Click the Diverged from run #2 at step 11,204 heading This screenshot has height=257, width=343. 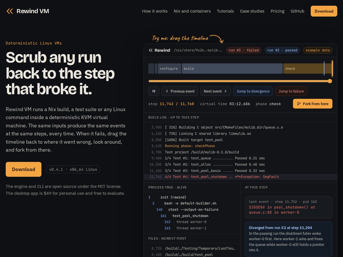(x=280, y=228)
